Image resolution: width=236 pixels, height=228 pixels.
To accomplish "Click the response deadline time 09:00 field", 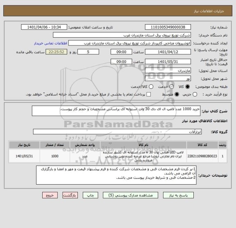I will [x=121, y=52].
